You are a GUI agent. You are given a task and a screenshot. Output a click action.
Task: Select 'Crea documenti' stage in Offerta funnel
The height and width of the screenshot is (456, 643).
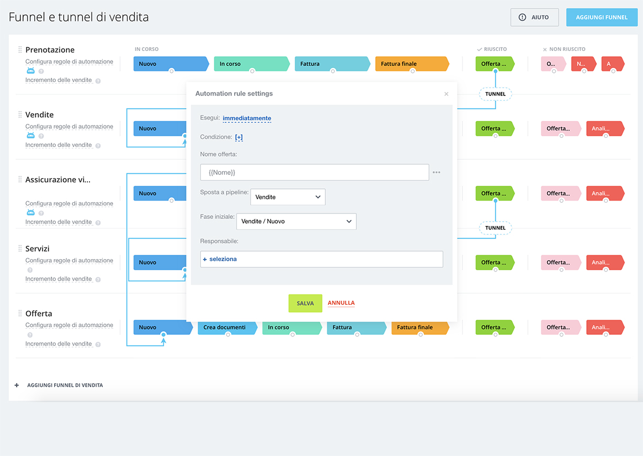pyautogui.click(x=227, y=327)
